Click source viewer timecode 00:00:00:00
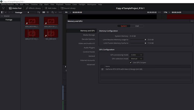This screenshot has height=110, width=194. (x=77, y=12)
